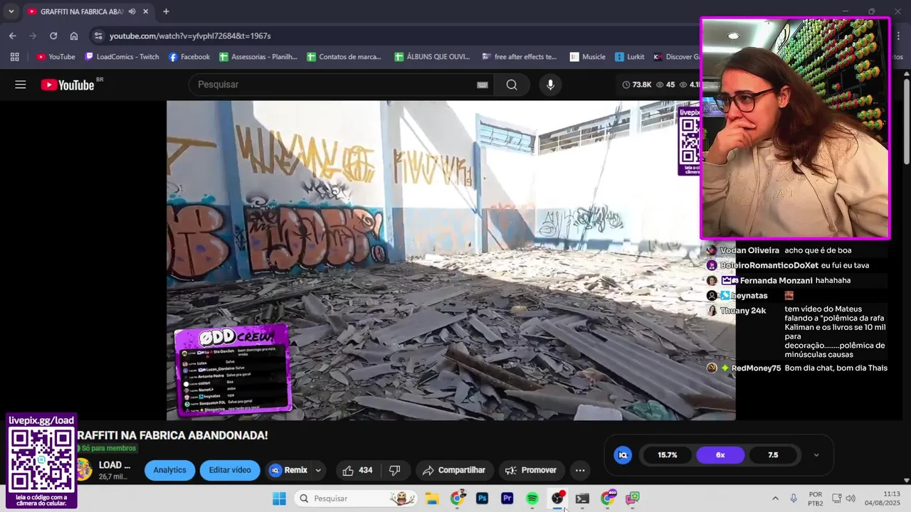Screen dimensions: 911x512
Task: Expand the IQ stats panel chevron
Action: coord(816,455)
